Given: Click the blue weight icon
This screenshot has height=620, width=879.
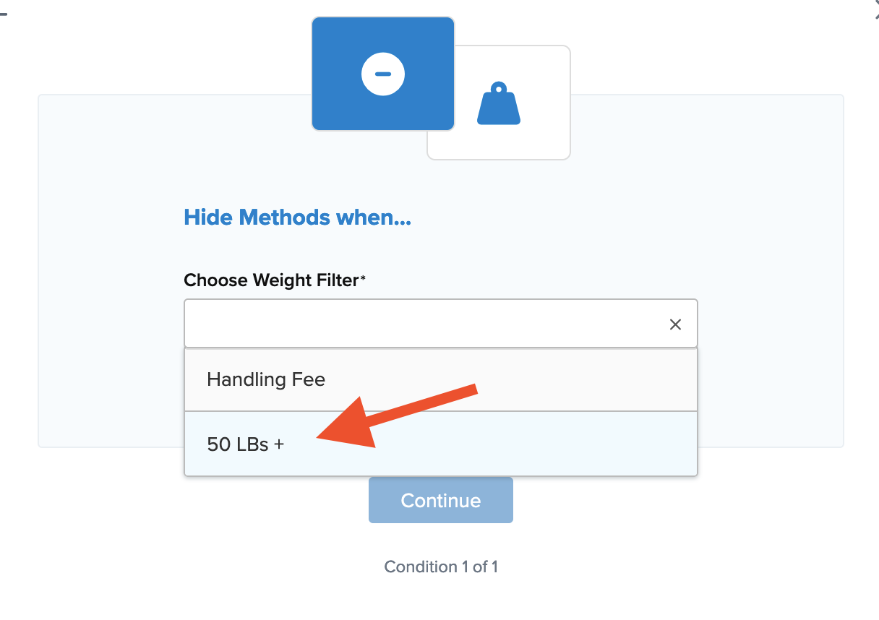Looking at the screenshot, I should [x=499, y=104].
